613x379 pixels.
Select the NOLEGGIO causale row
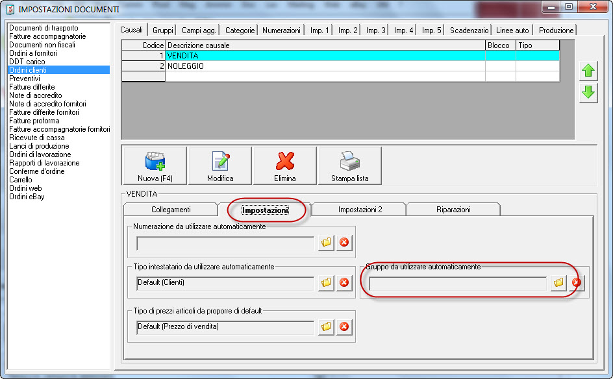pos(340,66)
